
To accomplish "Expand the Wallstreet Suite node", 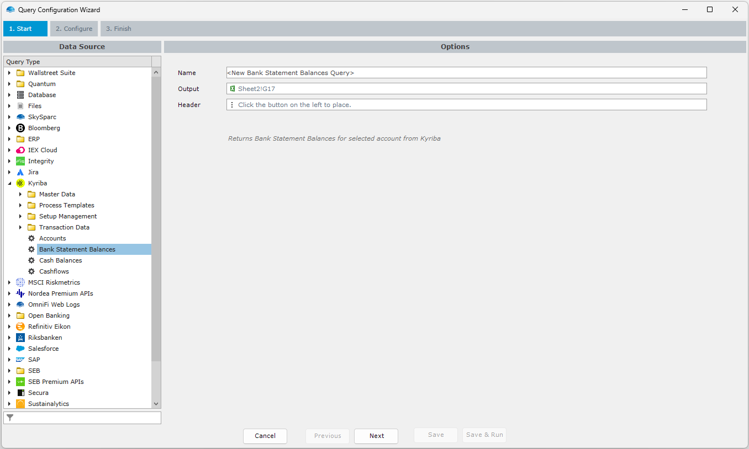I will pos(9,73).
